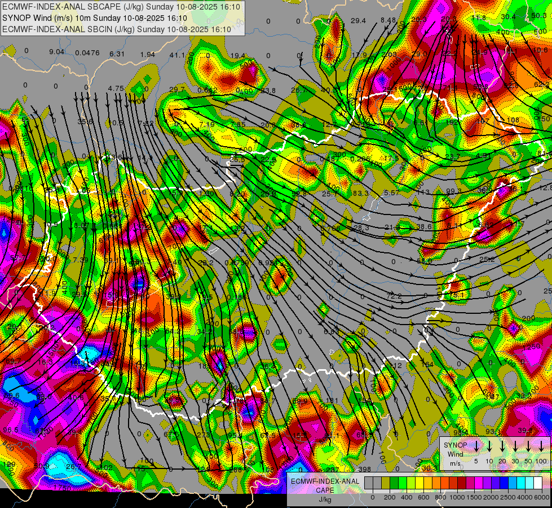Click the '6.31' value on the map

pyautogui.click(x=117, y=54)
